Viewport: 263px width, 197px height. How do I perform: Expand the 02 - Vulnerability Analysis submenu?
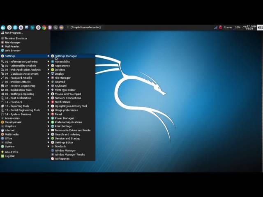click(x=25, y=66)
